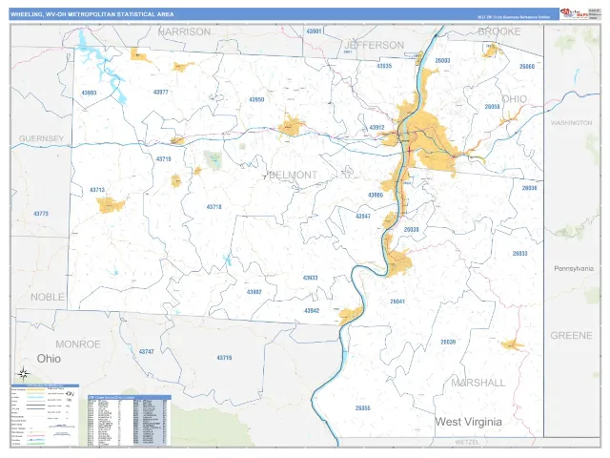Image resolution: width=610 pixels, height=458 pixels.
Task: Click ZIP code label 43747
Action: tap(146, 352)
